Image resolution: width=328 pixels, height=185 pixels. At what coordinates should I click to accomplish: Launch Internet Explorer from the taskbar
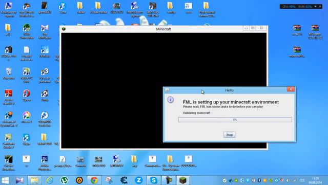pos(49,180)
